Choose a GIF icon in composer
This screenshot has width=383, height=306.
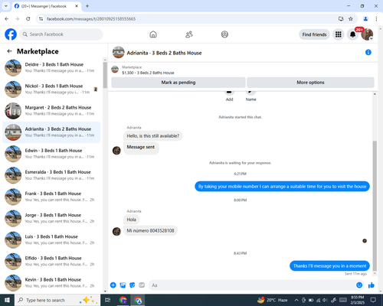coord(142,285)
